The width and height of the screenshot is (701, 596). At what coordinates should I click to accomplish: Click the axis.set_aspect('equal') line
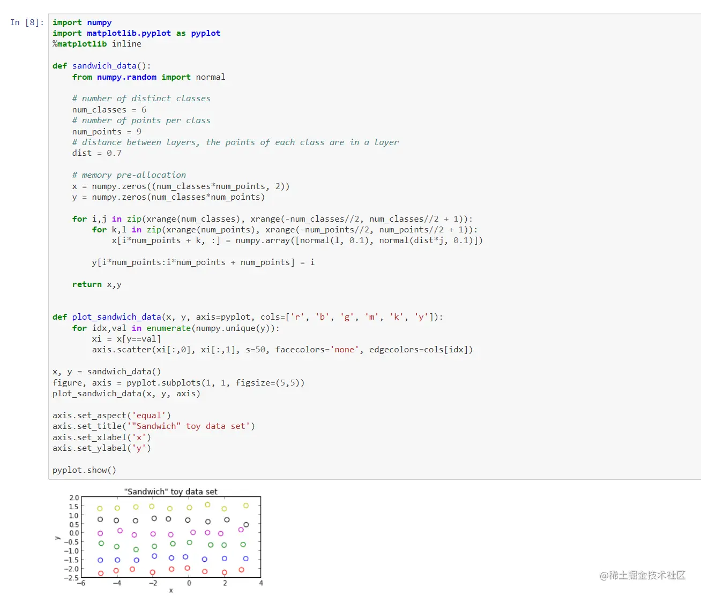coord(111,416)
